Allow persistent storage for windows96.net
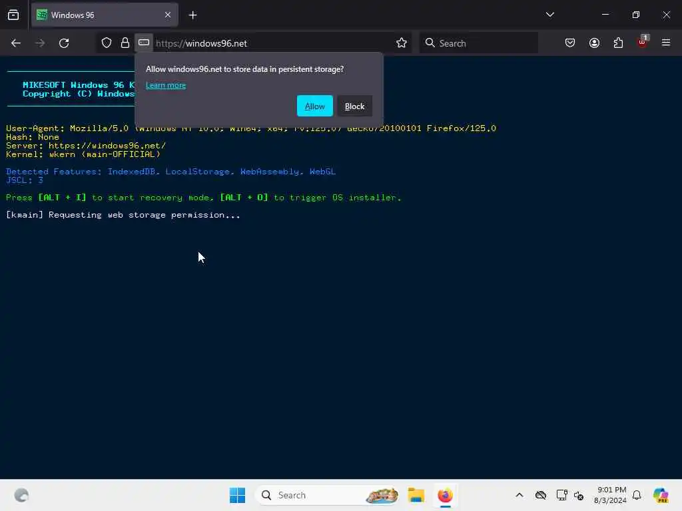Viewport: 682px width, 511px height. pos(315,106)
